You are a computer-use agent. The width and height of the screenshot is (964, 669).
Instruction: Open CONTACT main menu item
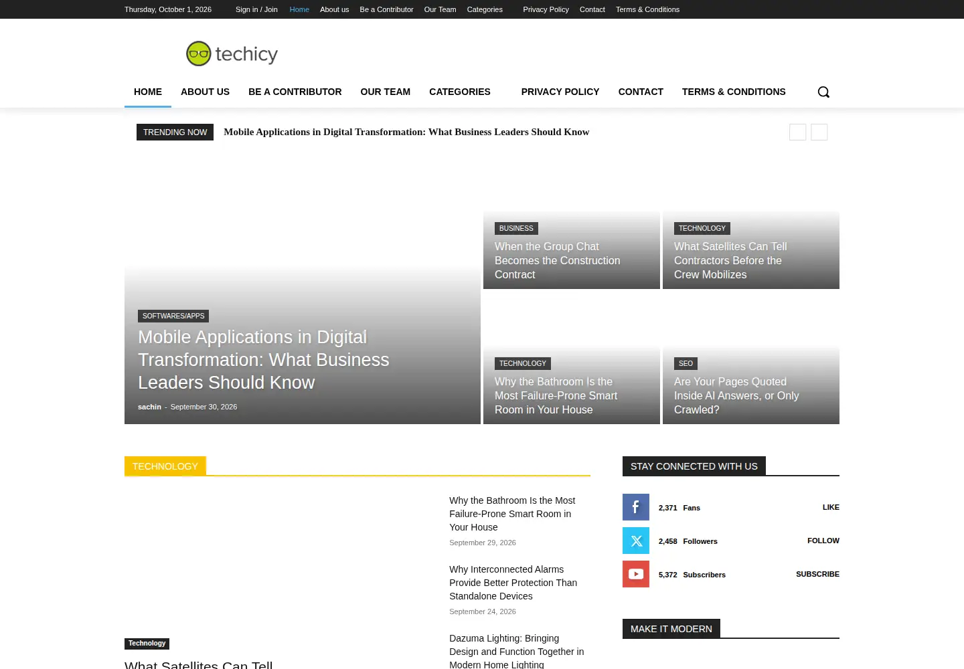[x=641, y=92]
